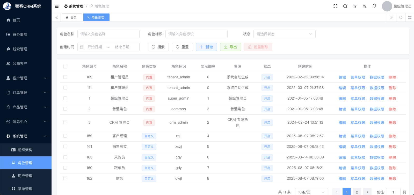Expand the 客户管理 sidebar menu
414x195 pixels.
(26, 78)
